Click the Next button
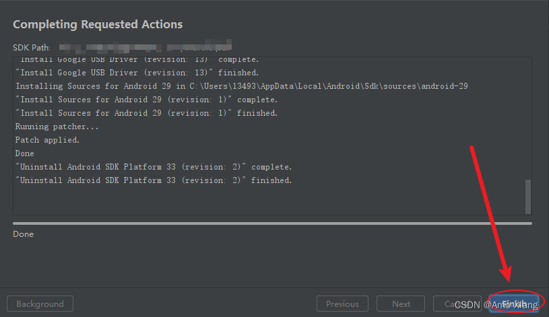The image size is (549, 317). tap(401, 304)
